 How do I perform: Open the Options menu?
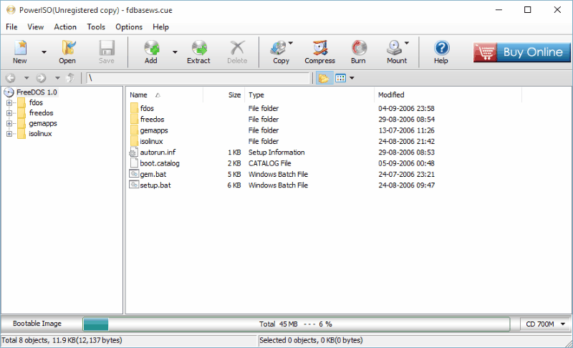(129, 27)
